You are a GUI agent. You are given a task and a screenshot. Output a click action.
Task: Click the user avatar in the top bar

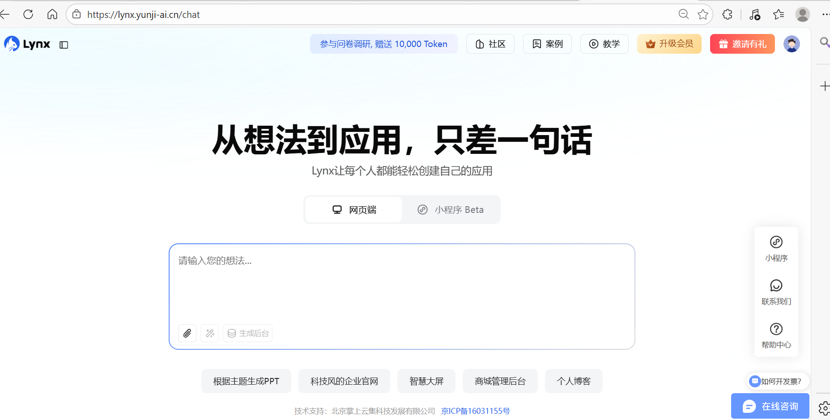click(x=792, y=43)
